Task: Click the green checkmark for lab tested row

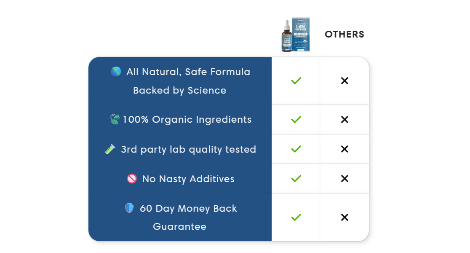Action: click(296, 149)
